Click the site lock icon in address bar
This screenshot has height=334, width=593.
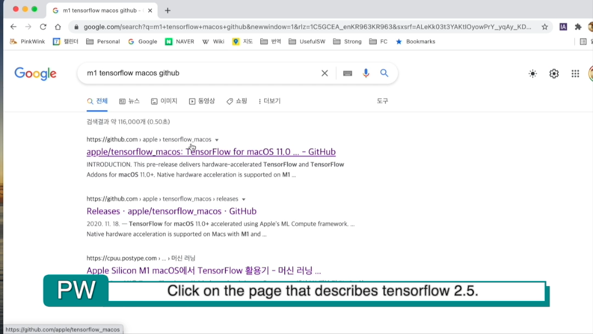[76, 27]
